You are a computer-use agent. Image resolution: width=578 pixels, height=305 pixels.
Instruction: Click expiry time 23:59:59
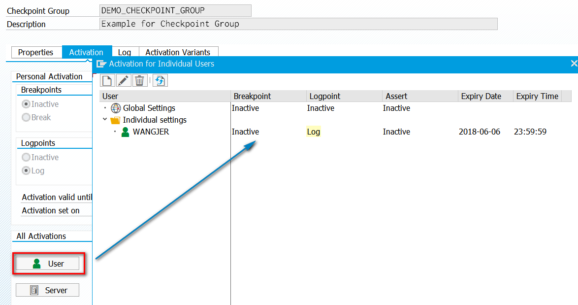530,132
